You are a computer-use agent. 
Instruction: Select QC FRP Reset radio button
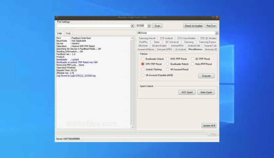192,59
